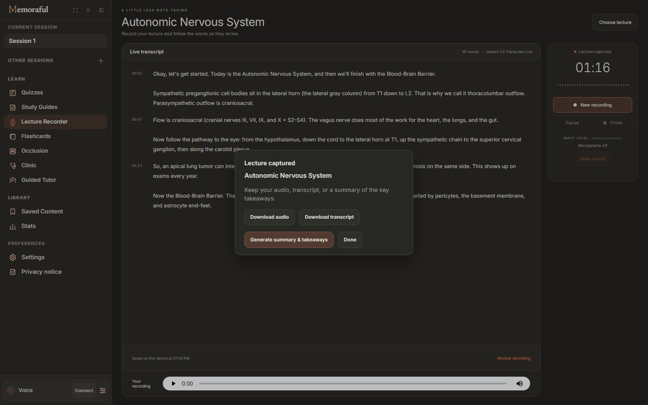Connect the Voice assistant
Screen dimensions: 648x405
[x=84, y=390]
